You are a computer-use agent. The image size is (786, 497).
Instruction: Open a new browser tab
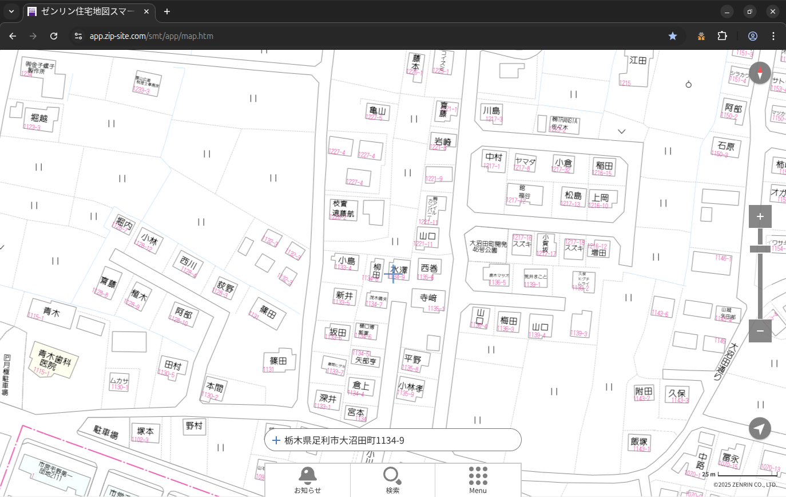coord(166,11)
